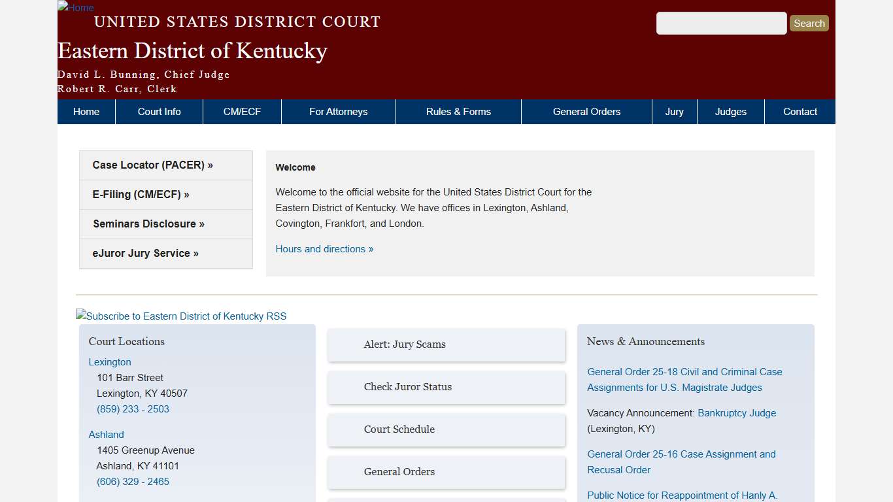Open the Judges section
This screenshot has height=502, width=893.
coord(730,111)
